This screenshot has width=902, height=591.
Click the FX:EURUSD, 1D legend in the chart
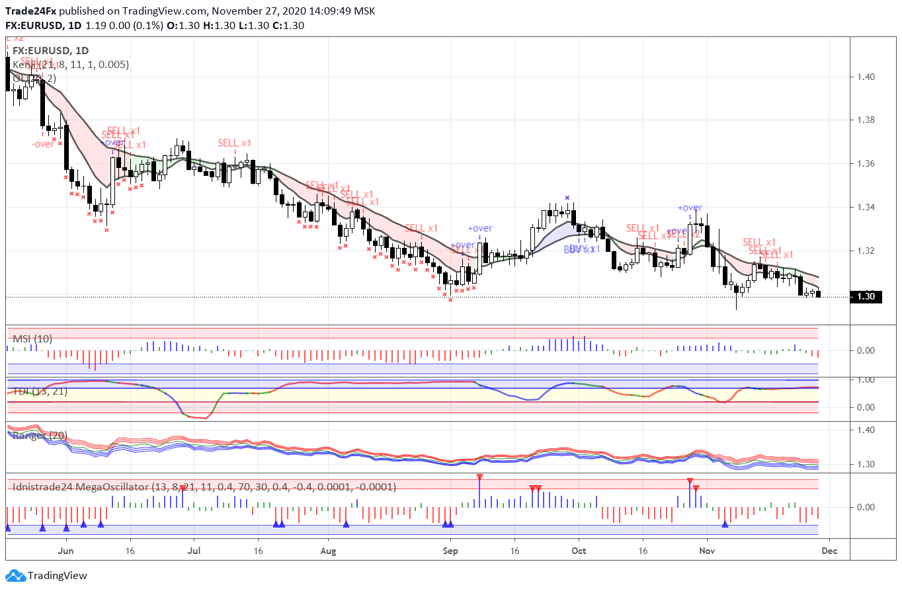click(x=50, y=50)
